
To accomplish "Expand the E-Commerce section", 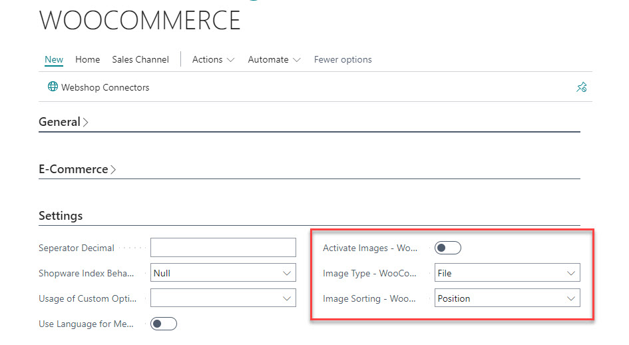I will [77, 169].
